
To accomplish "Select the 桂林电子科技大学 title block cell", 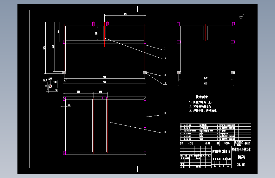I will pos(241,149).
